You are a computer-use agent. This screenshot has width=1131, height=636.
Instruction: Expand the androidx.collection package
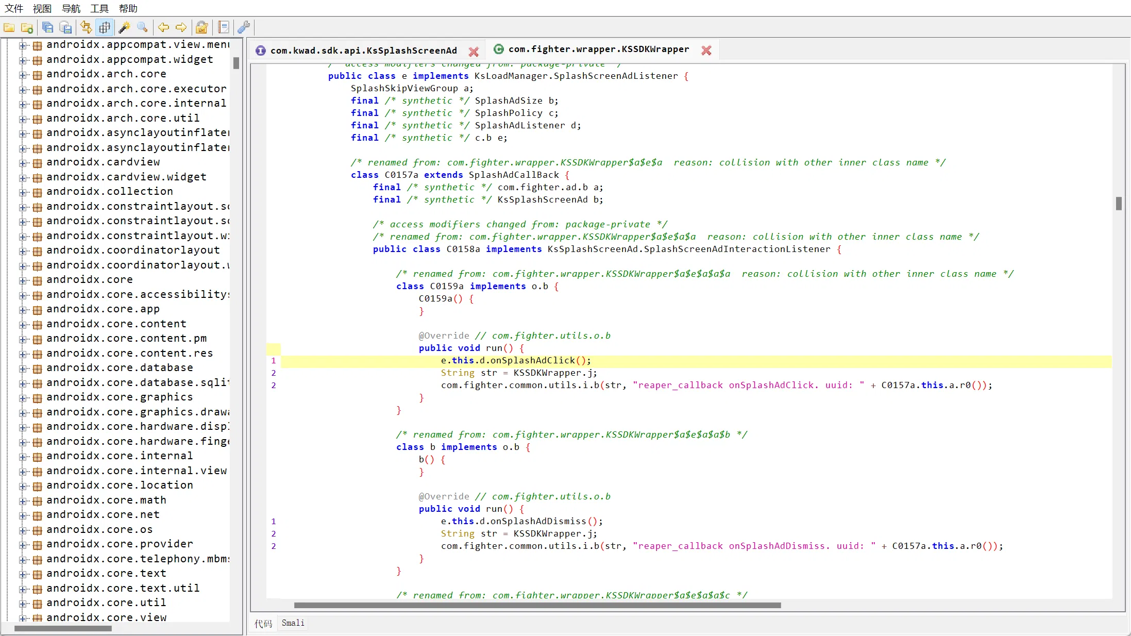pyautogui.click(x=23, y=192)
